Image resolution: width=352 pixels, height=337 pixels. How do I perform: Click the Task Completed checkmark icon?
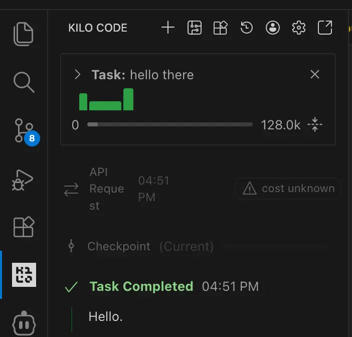pyautogui.click(x=71, y=287)
